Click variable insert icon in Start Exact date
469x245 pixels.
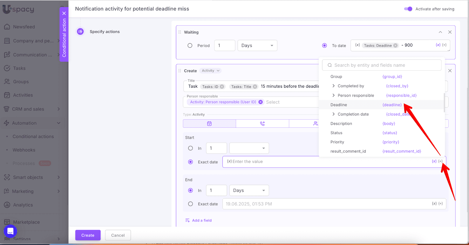coord(434,161)
